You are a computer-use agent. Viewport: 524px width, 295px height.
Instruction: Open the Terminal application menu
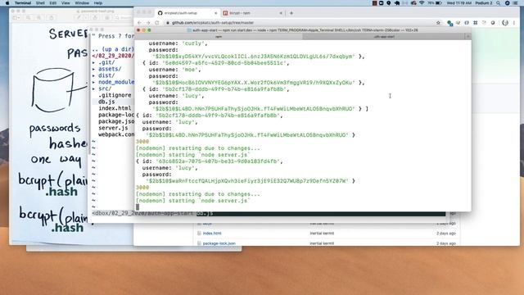(23, 3)
